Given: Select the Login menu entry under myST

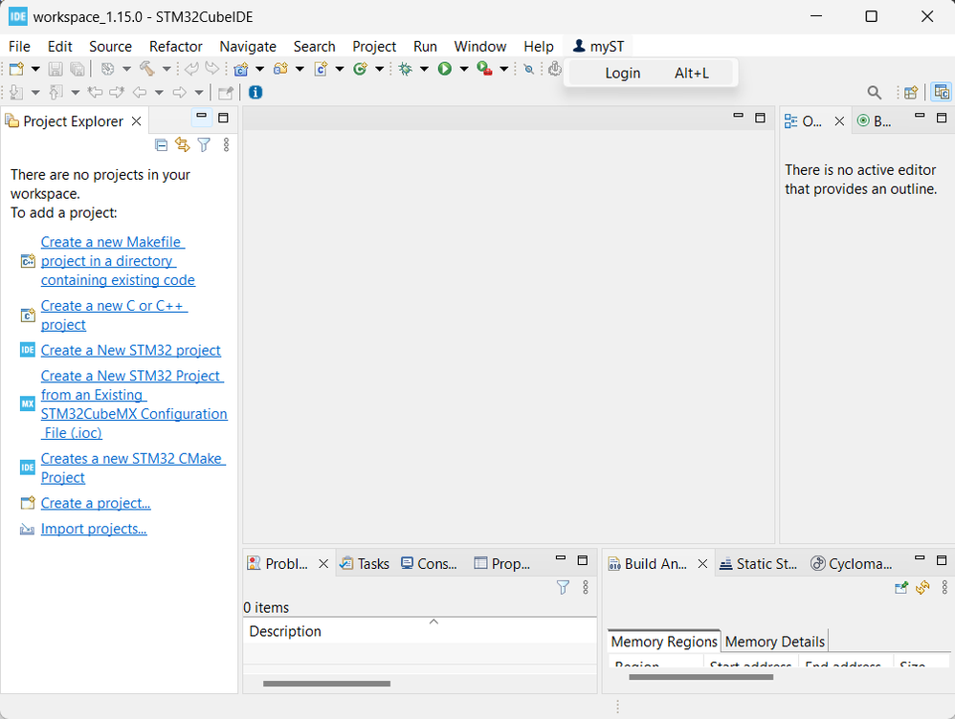Looking at the screenshot, I should coord(651,73).
